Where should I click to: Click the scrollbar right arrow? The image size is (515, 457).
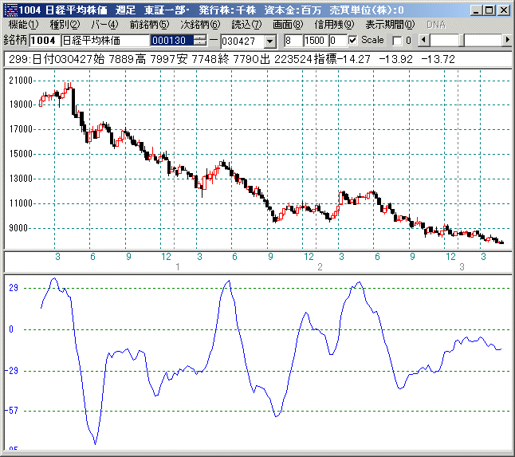pos(508,41)
